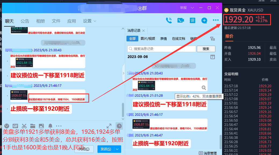Screen dimensions: 279x155
Task: Select the 在线文档 filter
Action: 179,39
